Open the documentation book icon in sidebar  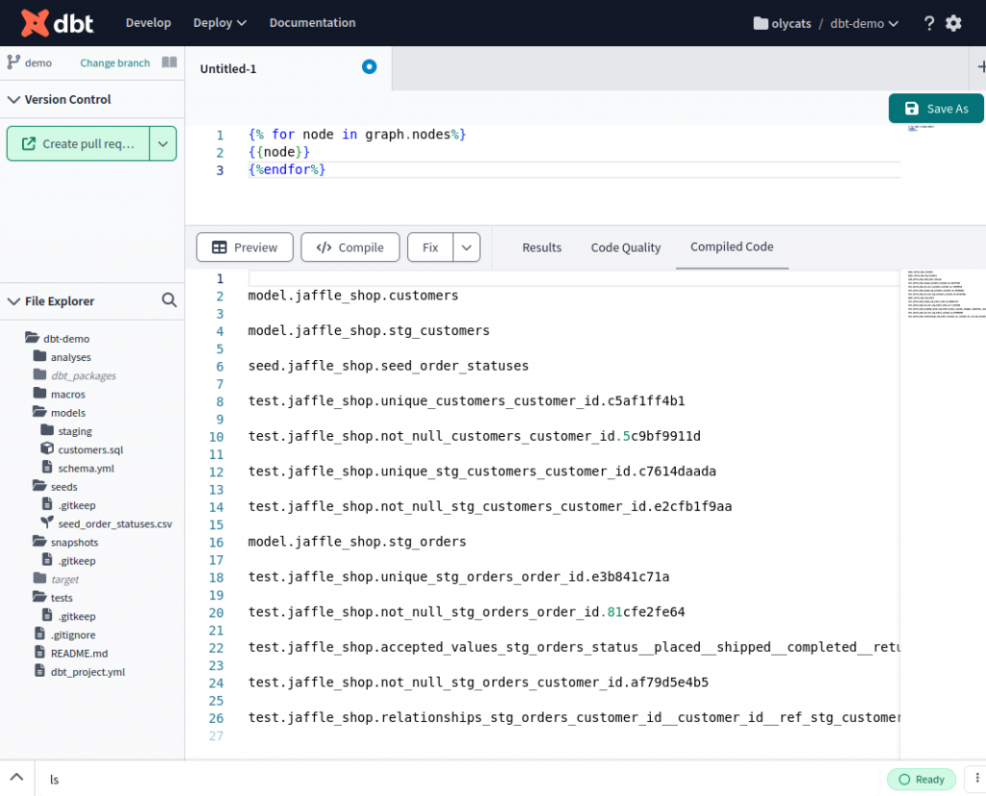(x=169, y=63)
